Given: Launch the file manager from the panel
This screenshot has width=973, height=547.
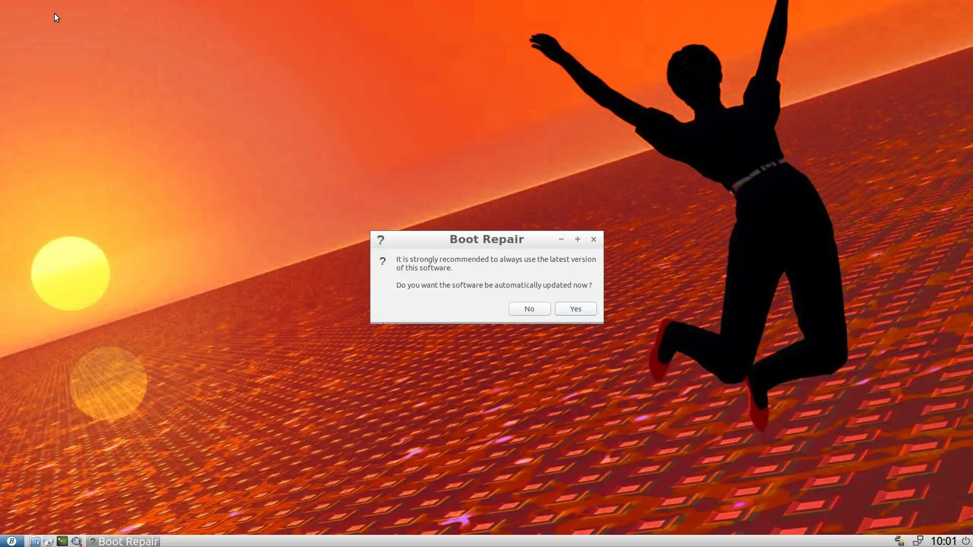Looking at the screenshot, I should tap(34, 541).
